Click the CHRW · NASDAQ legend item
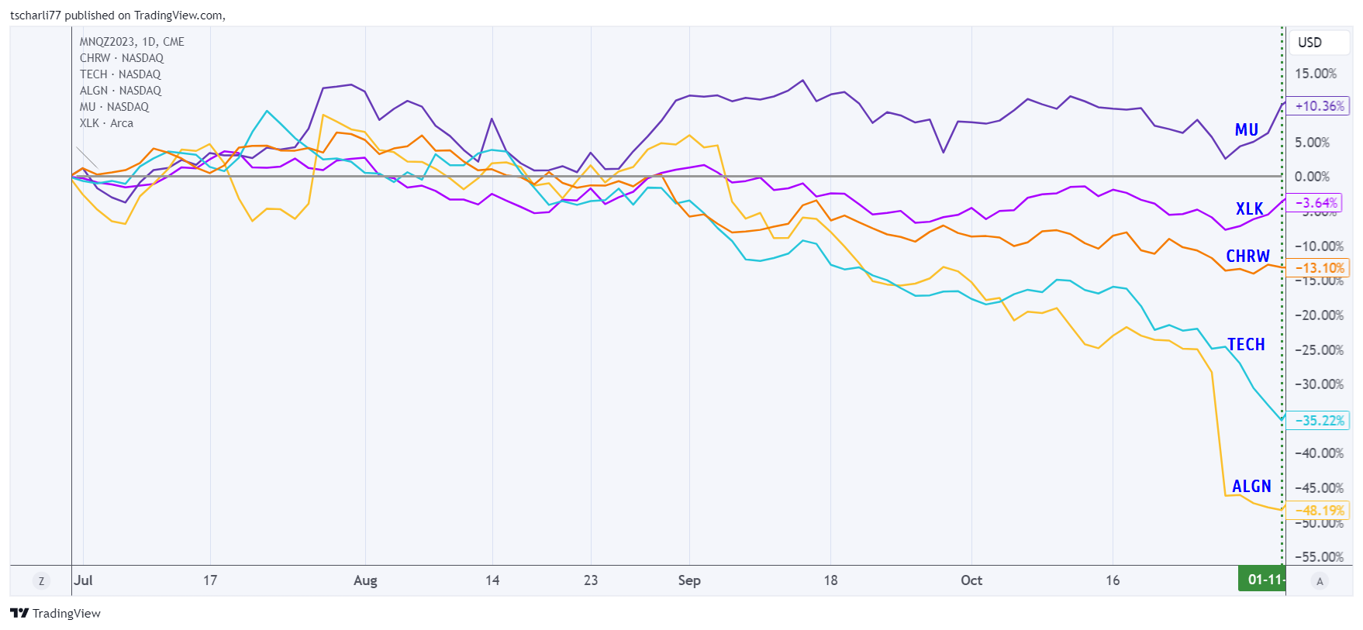This screenshot has height=630, width=1363. pyautogui.click(x=122, y=58)
